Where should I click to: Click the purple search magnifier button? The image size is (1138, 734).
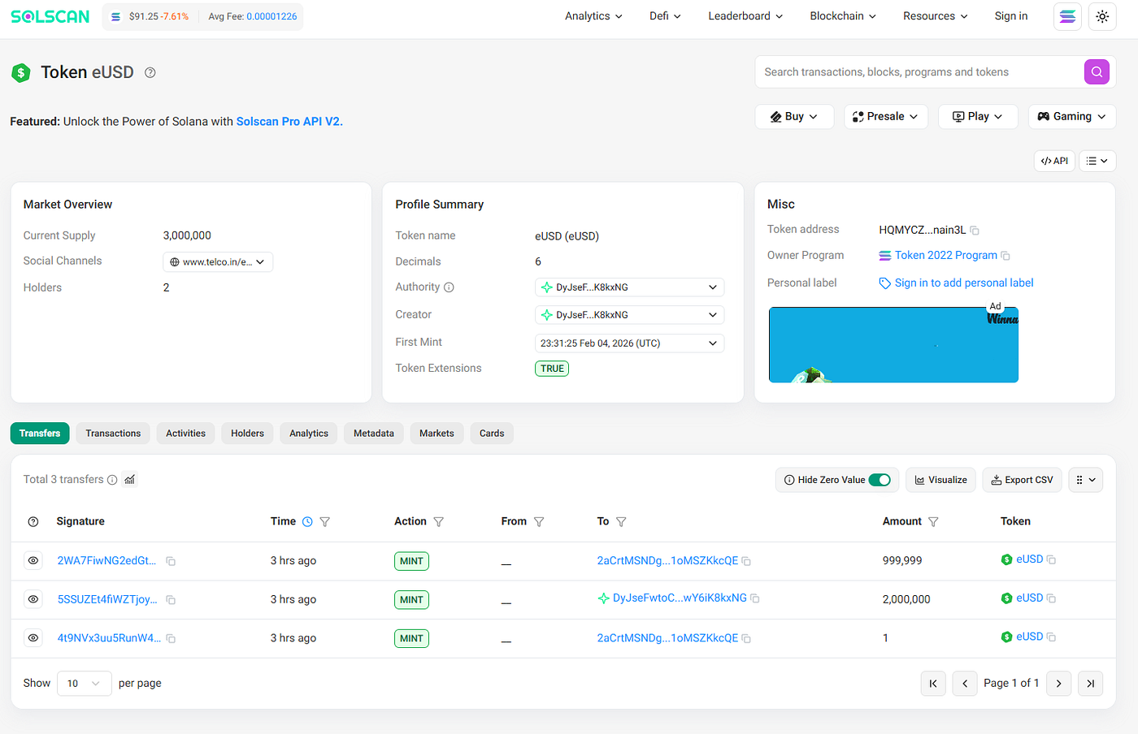click(1097, 72)
